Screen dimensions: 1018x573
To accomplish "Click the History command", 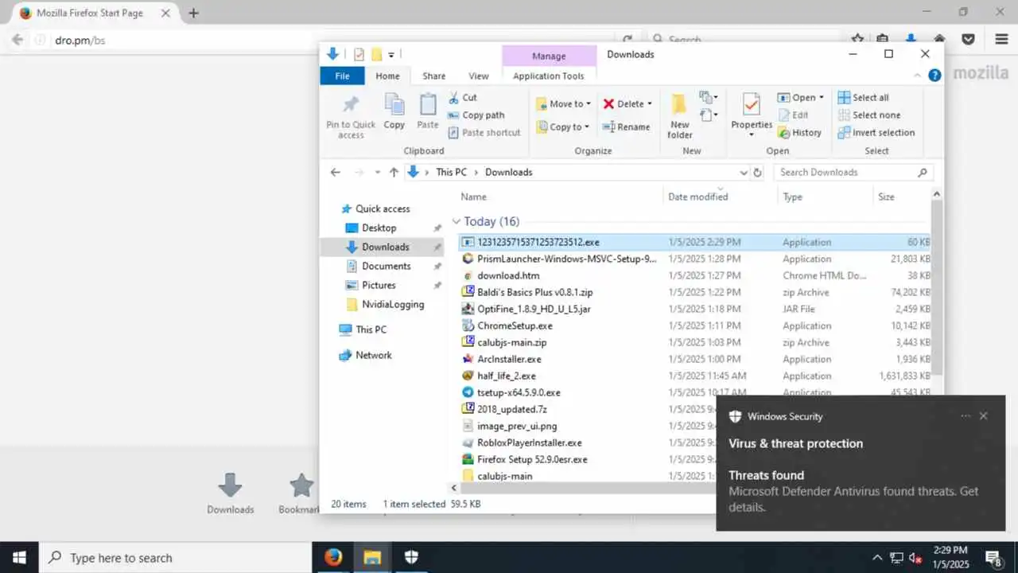I will click(x=799, y=132).
